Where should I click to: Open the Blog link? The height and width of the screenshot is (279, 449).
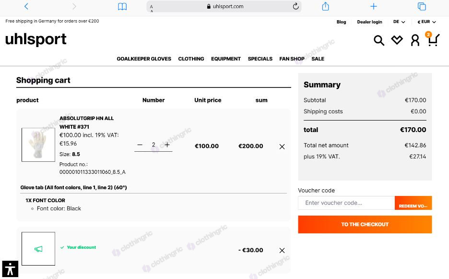[341, 22]
